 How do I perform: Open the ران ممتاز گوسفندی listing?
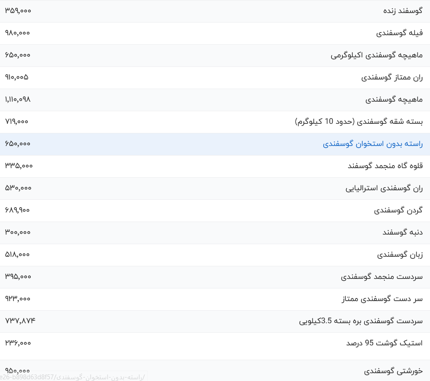point(391,77)
